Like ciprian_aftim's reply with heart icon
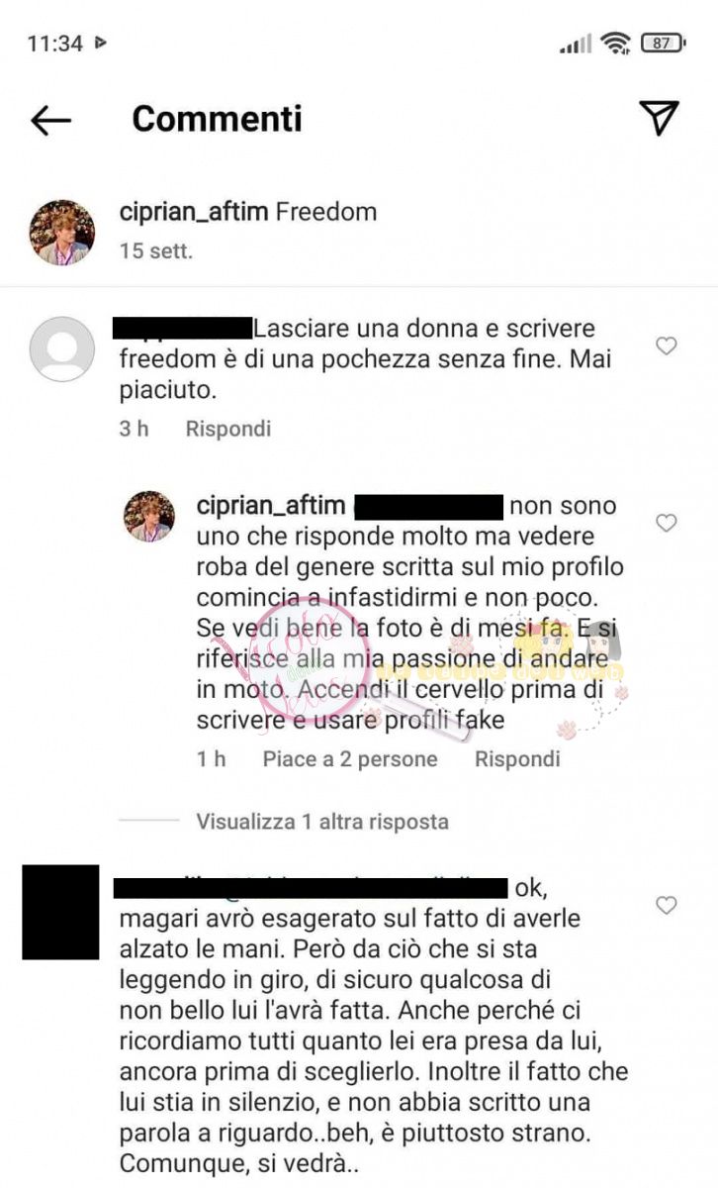718x1188 pixels. 667,522
